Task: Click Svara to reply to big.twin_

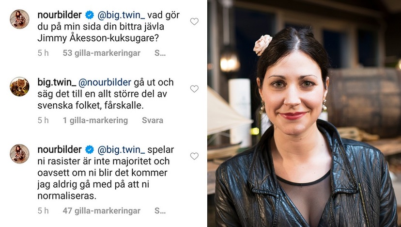Action: pos(153,120)
